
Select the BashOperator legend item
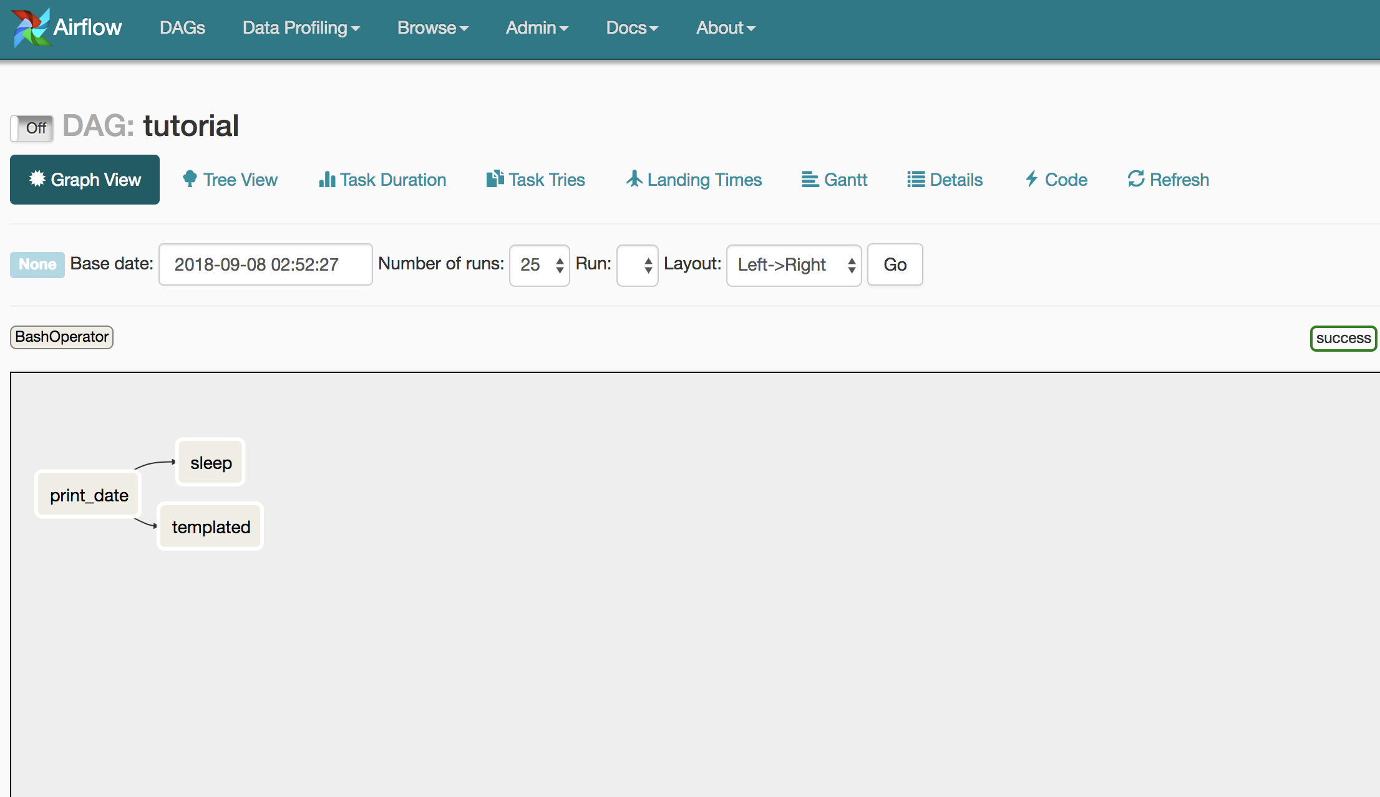pos(62,336)
